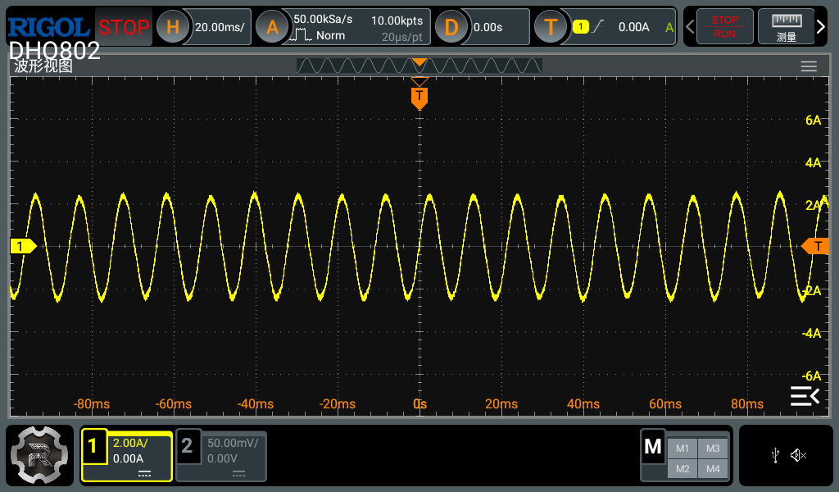Open the USB status icon
The width and height of the screenshot is (839, 492).
pos(775,456)
